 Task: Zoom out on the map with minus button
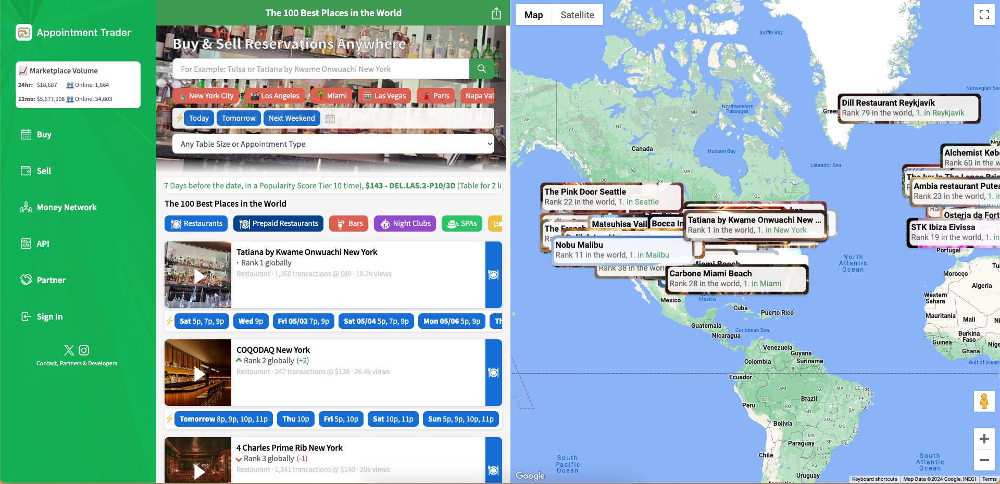click(984, 460)
